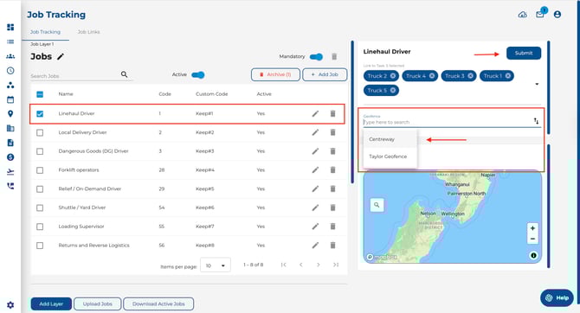The height and width of the screenshot is (313, 580).
Task: Remove the Truck 2 chip
Action: (393, 76)
